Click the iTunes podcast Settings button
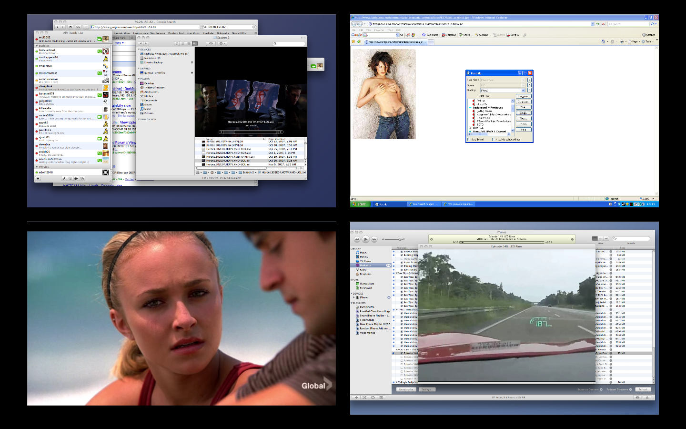This screenshot has width=686, height=429. coord(426,389)
